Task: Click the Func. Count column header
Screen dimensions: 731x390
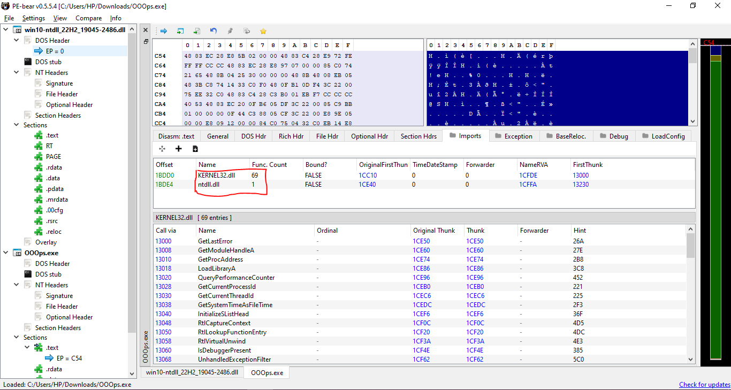Action: (x=276, y=164)
